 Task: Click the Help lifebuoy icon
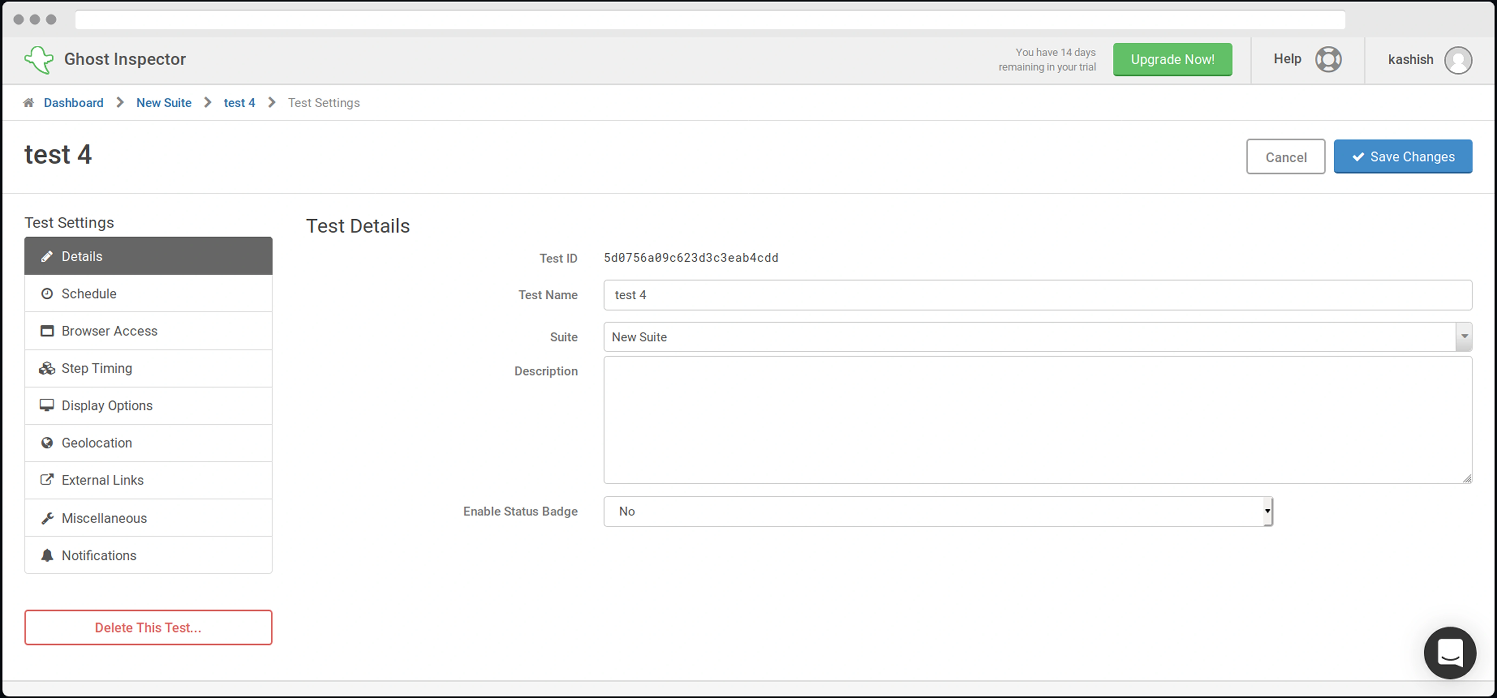coord(1328,59)
